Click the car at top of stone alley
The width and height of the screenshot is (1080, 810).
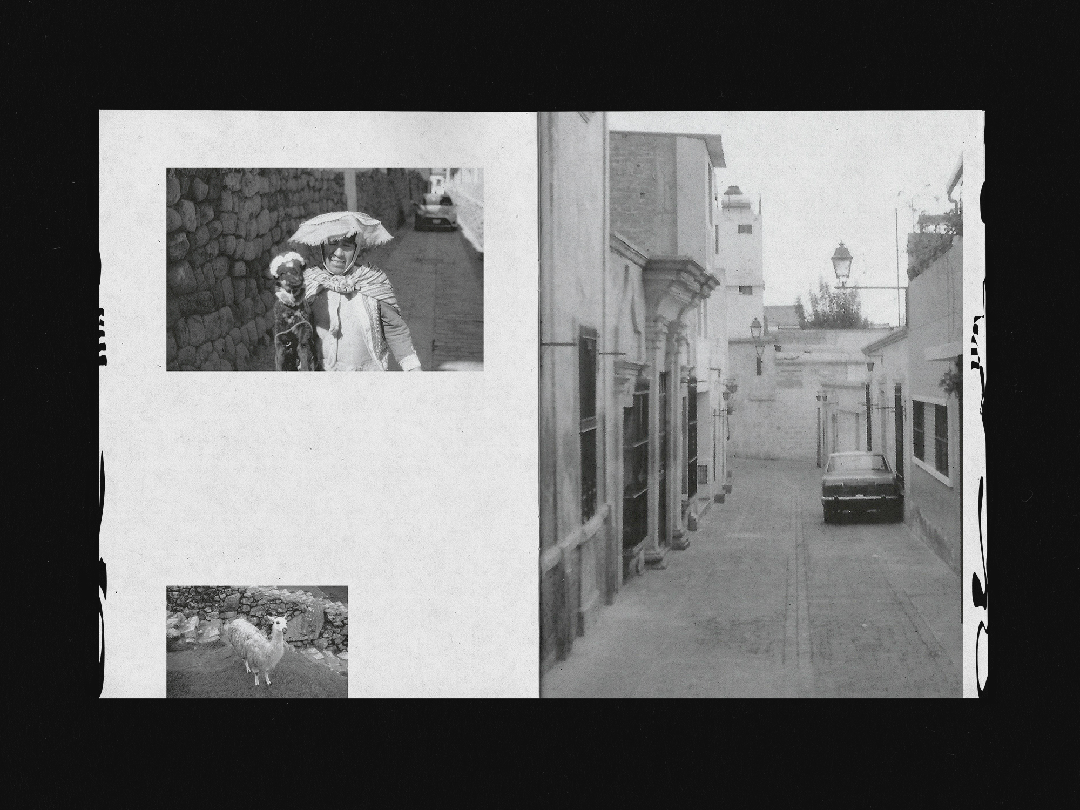click(435, 212)
